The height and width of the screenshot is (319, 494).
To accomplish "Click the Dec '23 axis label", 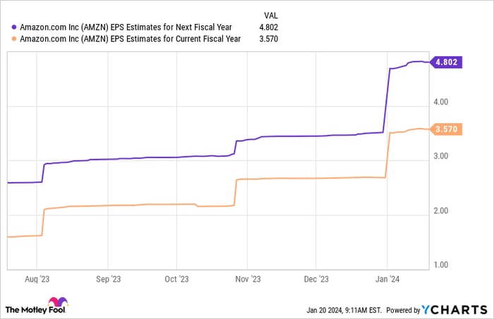I will pos(317,277).
